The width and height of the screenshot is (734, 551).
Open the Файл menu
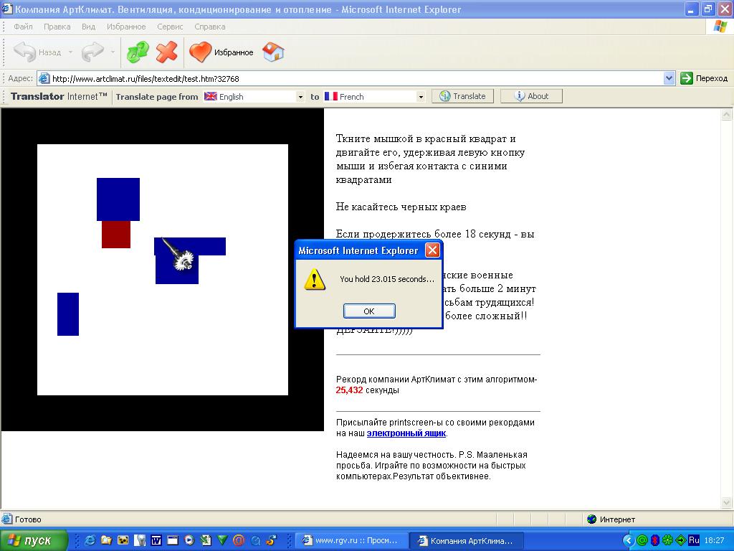23,27
